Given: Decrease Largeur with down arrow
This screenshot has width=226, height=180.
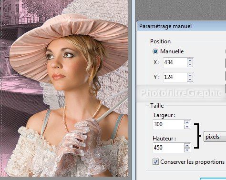Looking at the screenshot, I should (187, 127).
